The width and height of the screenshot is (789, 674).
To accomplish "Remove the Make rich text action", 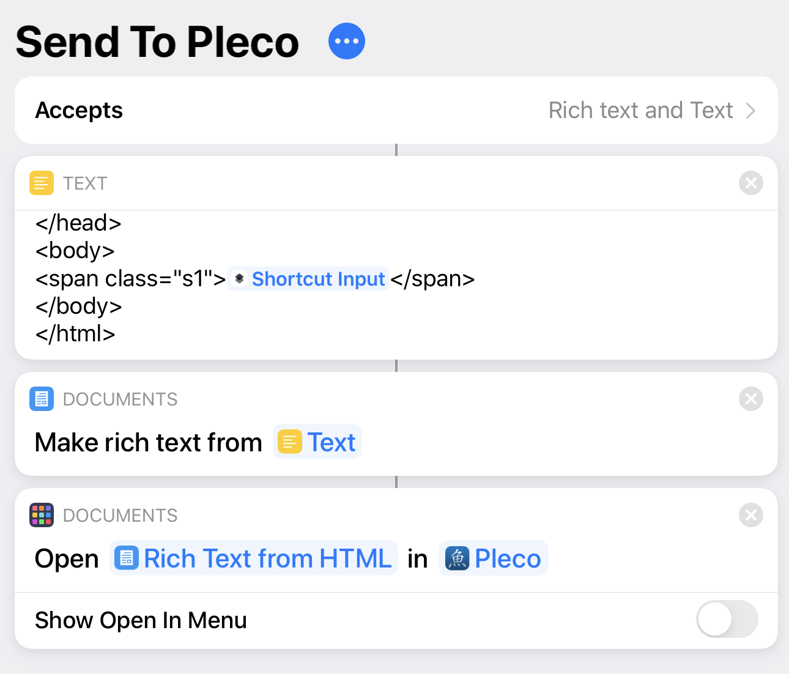I will coord(750,399).
